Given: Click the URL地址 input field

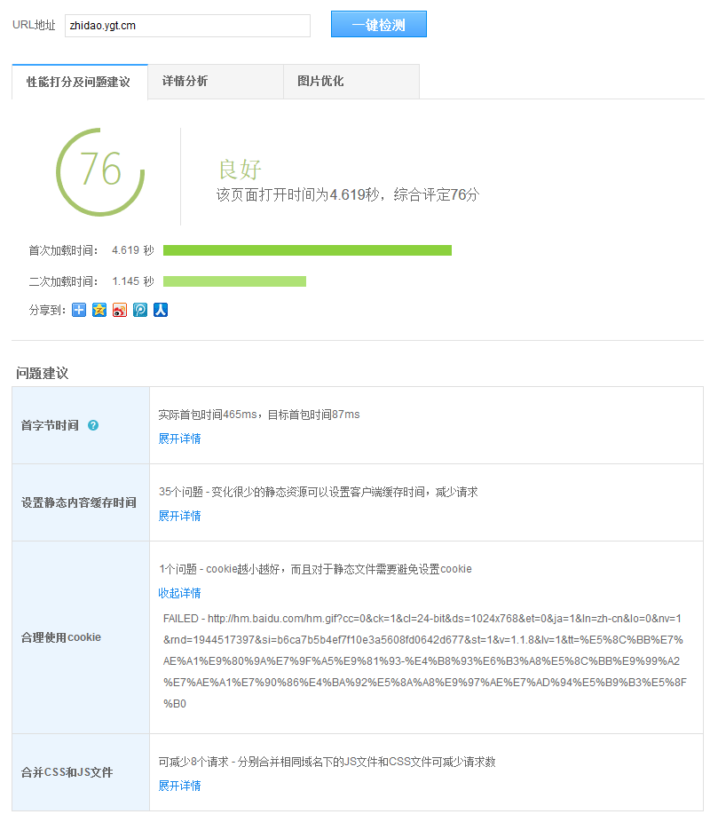Looking at the screenshot, I should pos(187,26).
